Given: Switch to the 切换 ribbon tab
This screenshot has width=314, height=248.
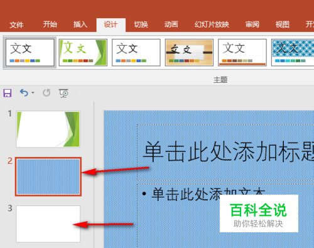Looking at the screenshot, I should (x=141, y=24).
